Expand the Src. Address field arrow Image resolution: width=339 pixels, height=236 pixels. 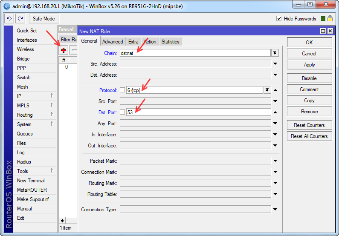[275, 64]
